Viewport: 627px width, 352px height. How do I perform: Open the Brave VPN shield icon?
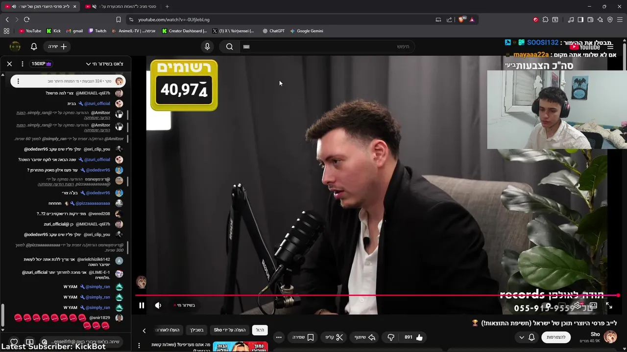610,20
